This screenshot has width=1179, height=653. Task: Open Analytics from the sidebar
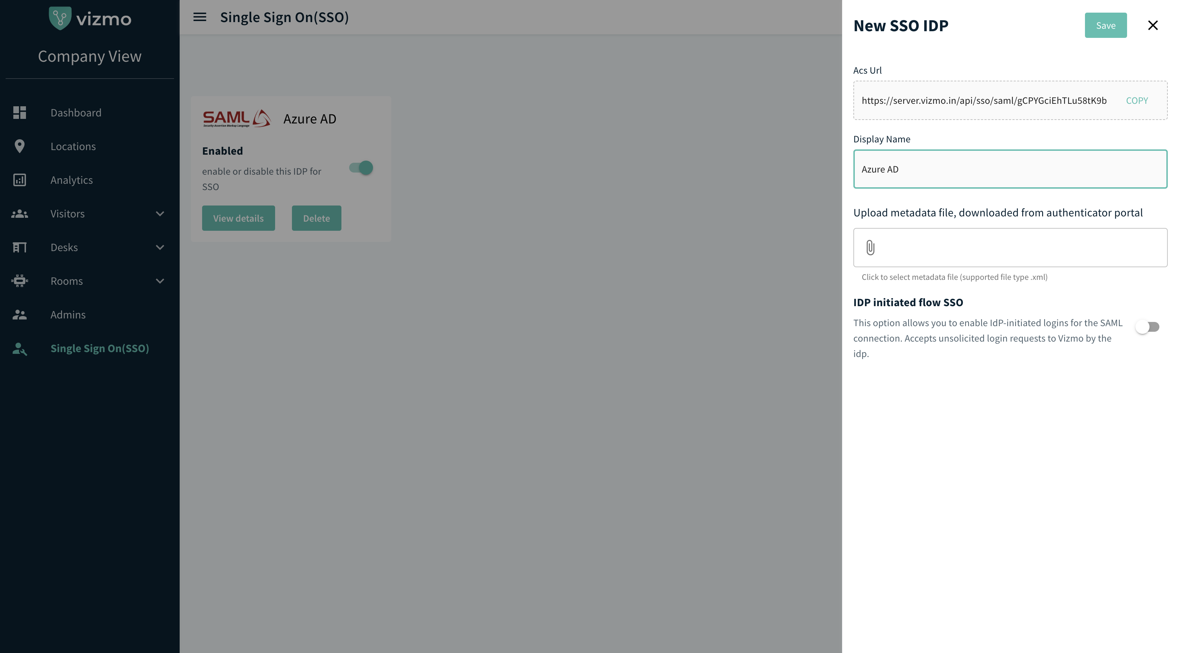coord(71,180)
